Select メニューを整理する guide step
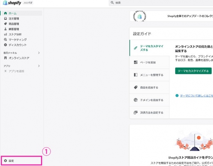The height and width of the screenshot is (166, 213). (x=149, y=75)
